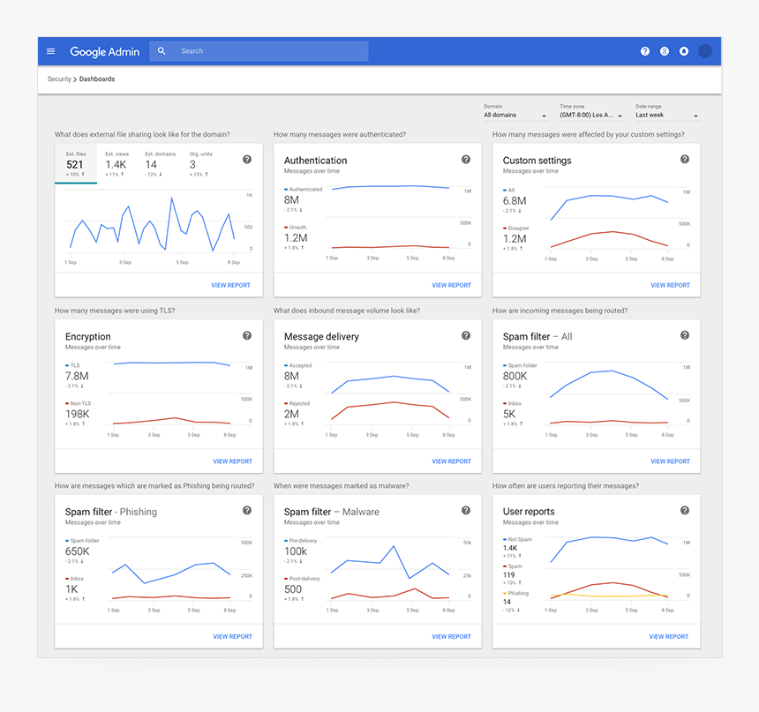View report on the User reports card
Screen dimensions: 759x712
[x=668, y=636]
